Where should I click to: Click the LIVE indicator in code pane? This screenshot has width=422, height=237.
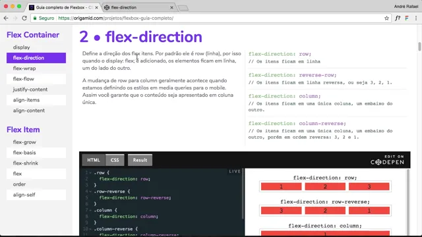pyautogui.click(x=235, y=171)
